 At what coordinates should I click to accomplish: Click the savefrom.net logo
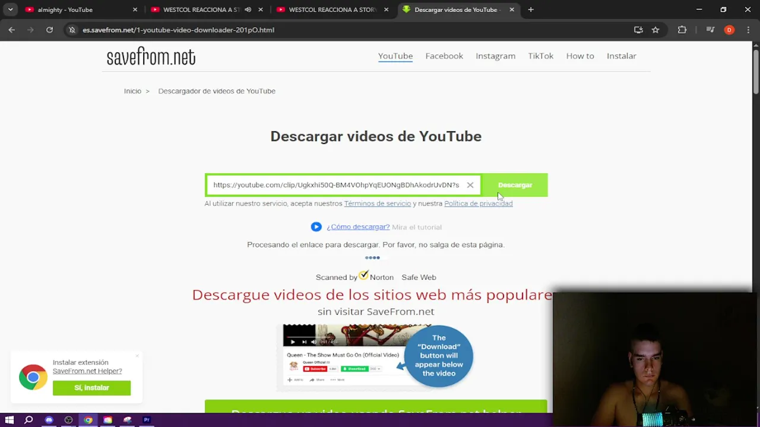point(151,56)
